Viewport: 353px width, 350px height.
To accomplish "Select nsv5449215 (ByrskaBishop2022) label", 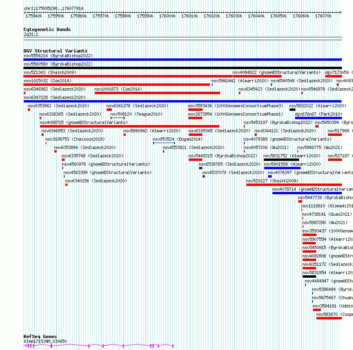I will pos(223,156).
